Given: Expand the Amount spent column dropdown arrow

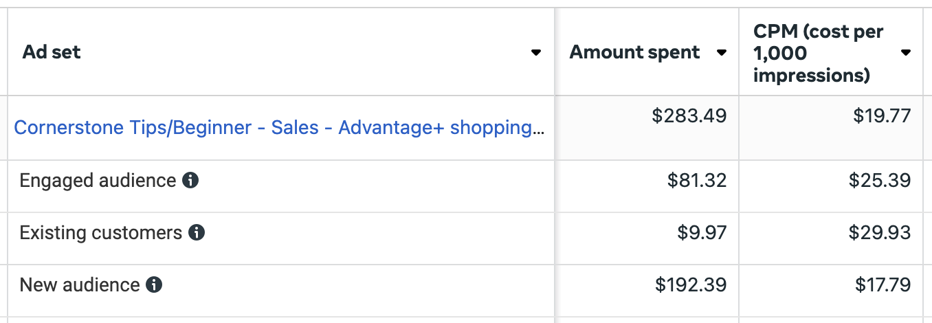Looking at the screenshot, I should (721, 53).
